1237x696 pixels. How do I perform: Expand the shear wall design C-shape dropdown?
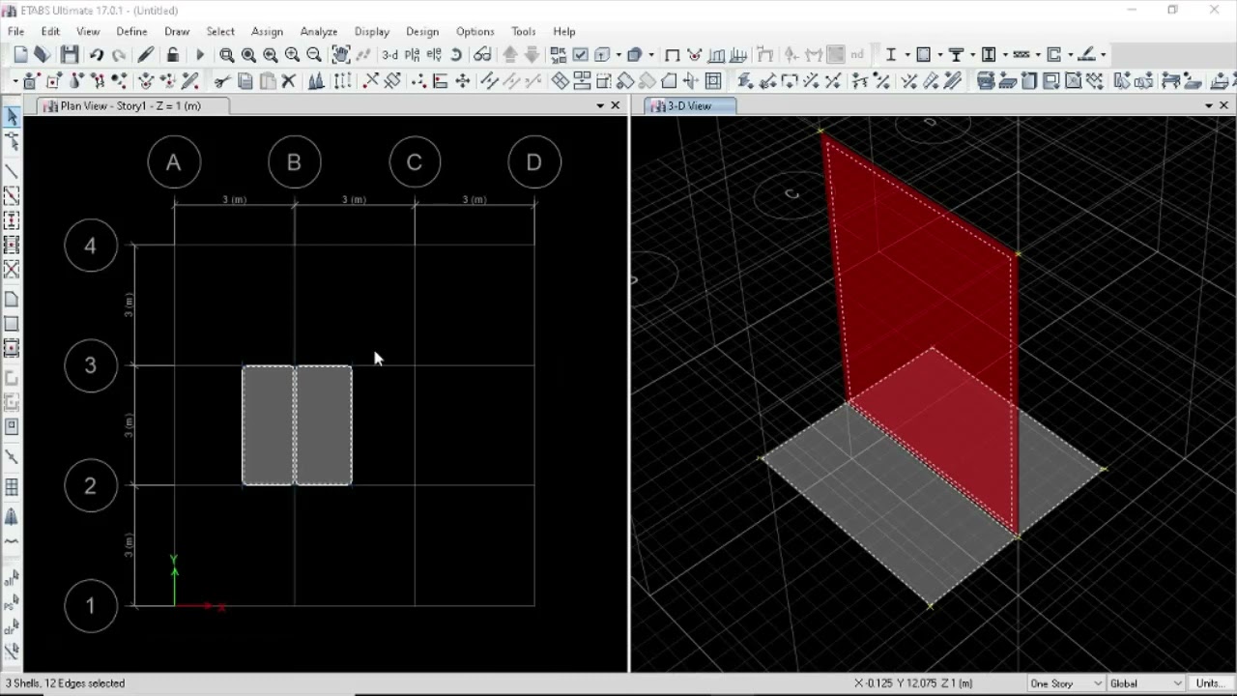pyautogui.click(x=1071, y=55)
